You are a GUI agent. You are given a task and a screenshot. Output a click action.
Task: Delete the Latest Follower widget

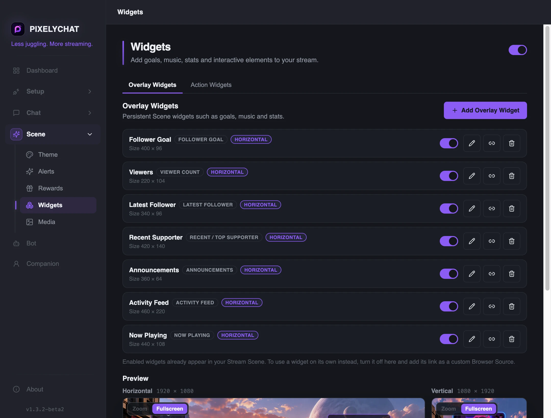point(511,208)
